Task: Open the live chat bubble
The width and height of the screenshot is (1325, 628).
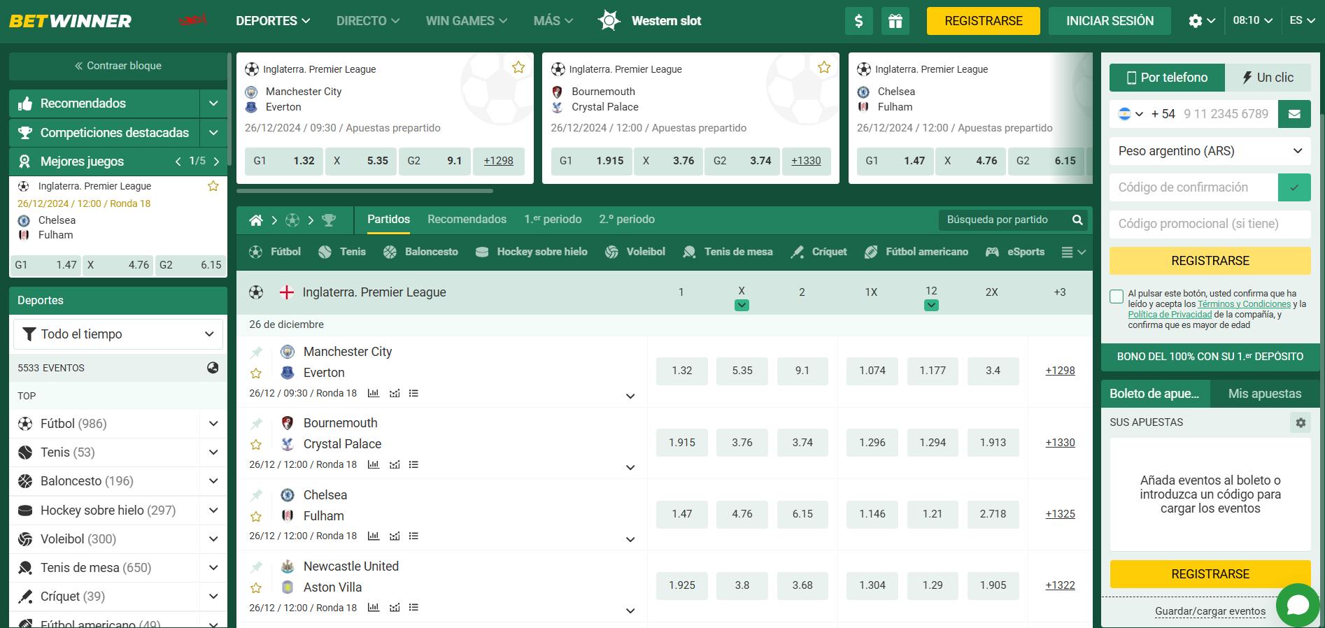Action: (x=1298, y=604)
